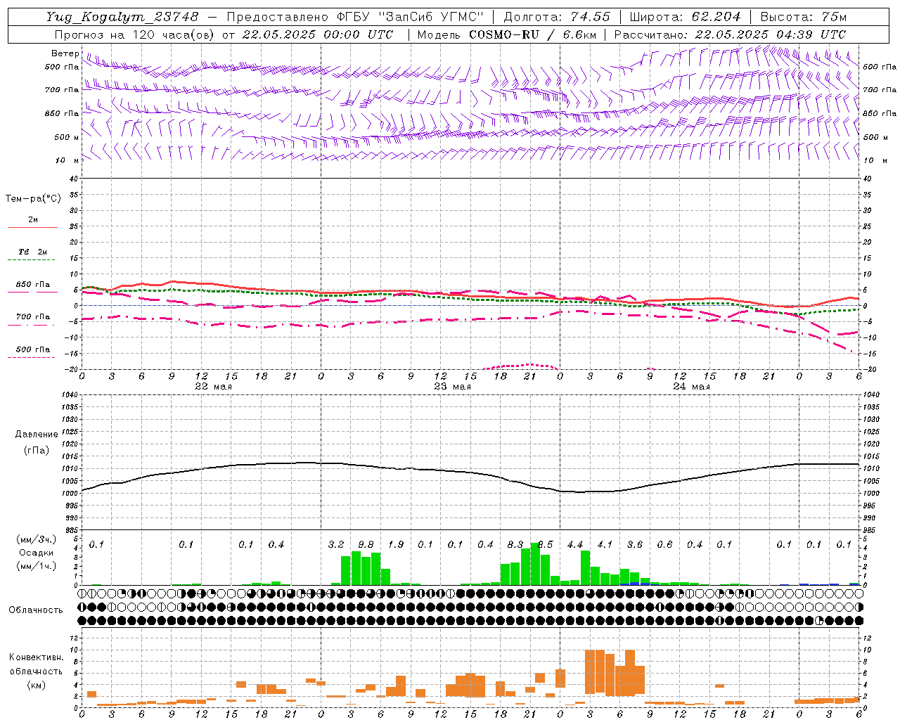Click the 3.6 precipitation total
Image resolution: width=900 pixels, height=720 pixels.
(635, 544)
